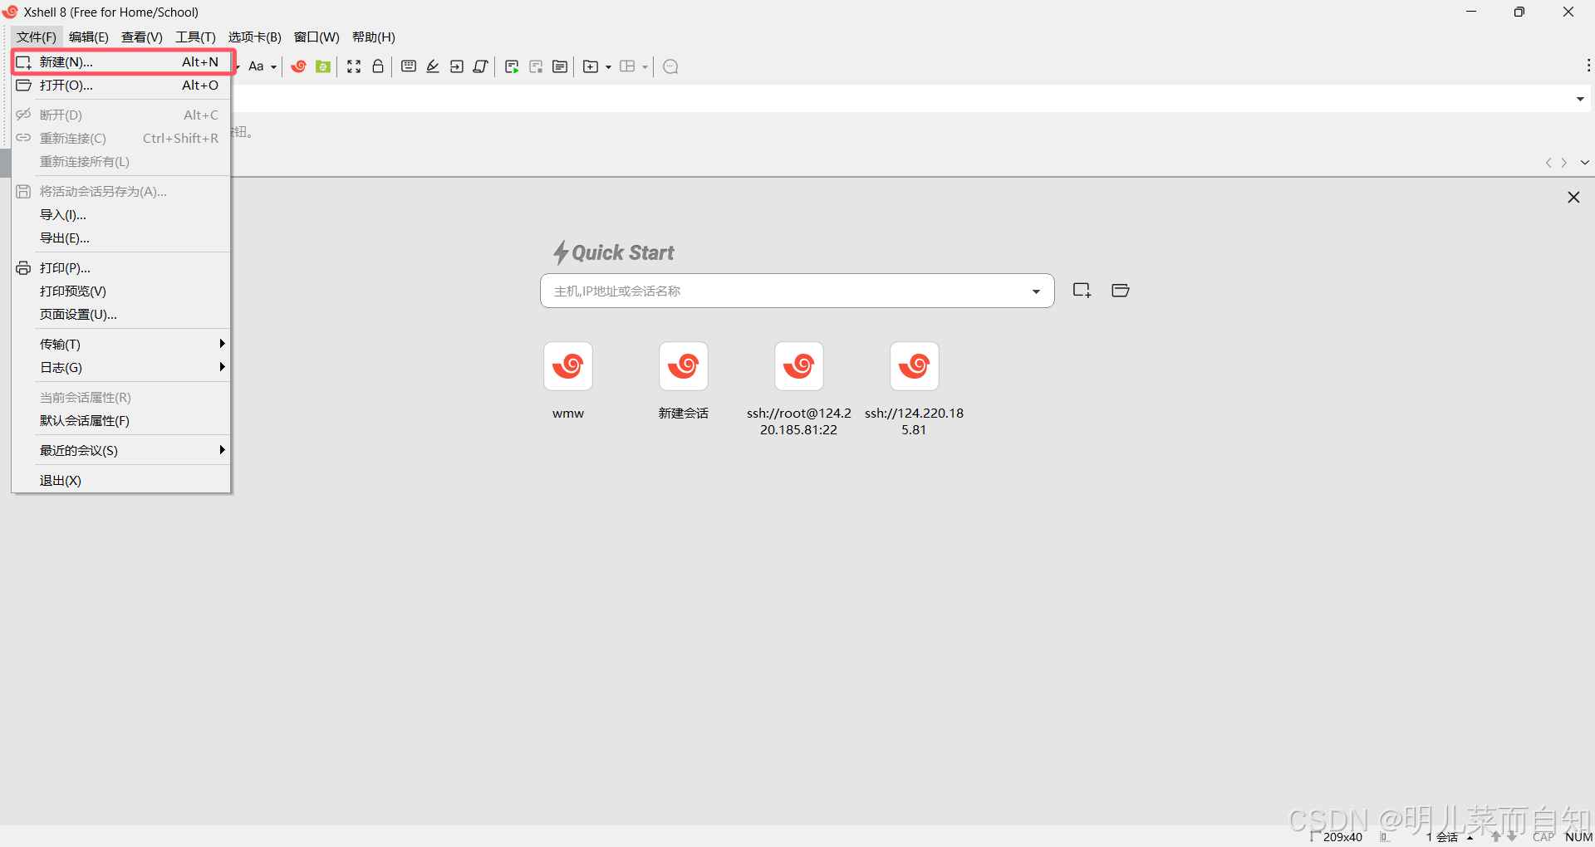
Task: Open the arrow beside the new tab icon
Action: point(608,67)
